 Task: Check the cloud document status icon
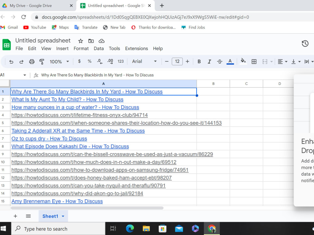click(x=101, y=41)
